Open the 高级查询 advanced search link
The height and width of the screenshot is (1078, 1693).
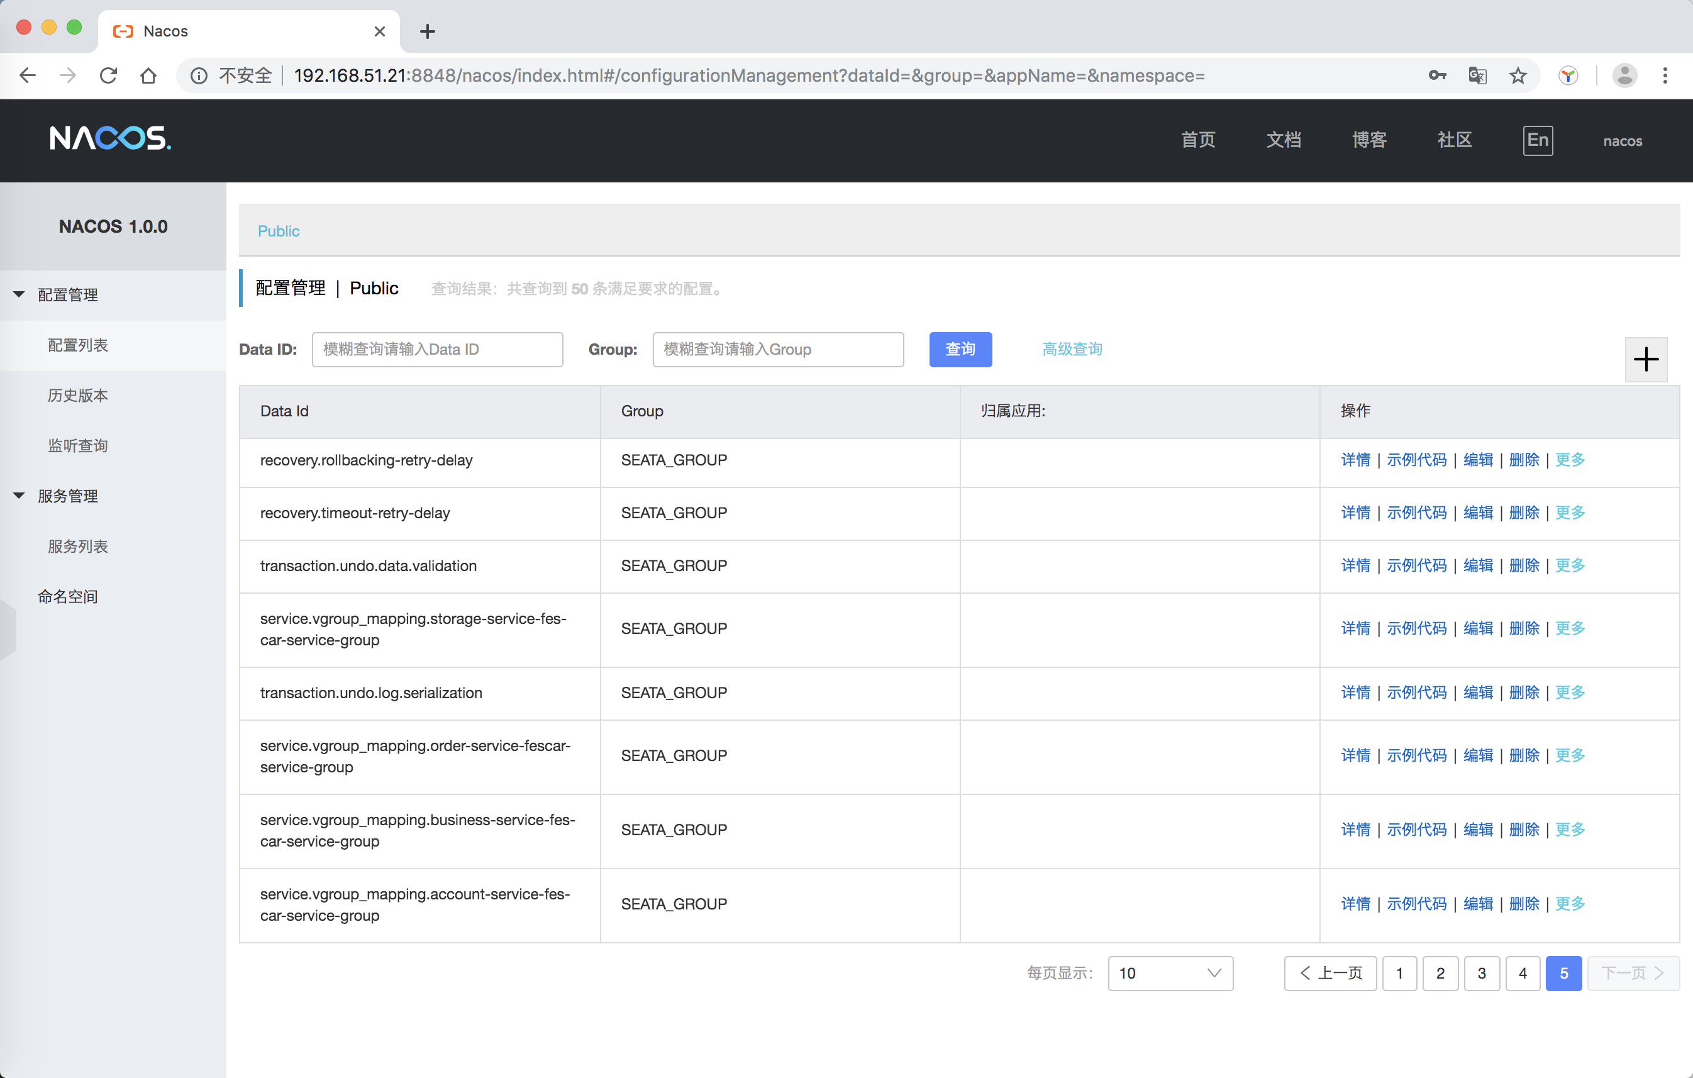[x=1072, y=349]
